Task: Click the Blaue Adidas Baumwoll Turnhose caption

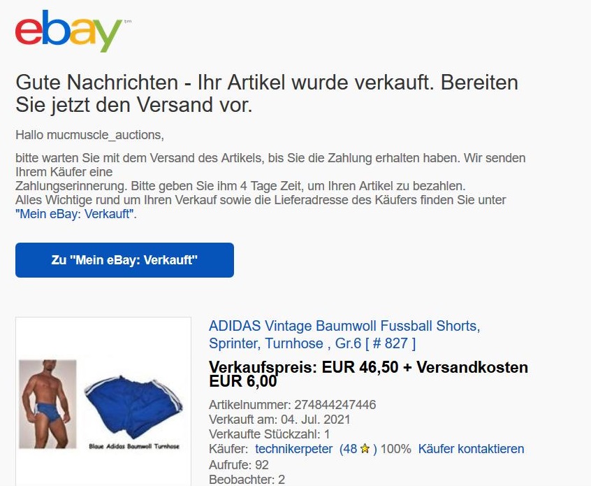Action: (134, 446)
